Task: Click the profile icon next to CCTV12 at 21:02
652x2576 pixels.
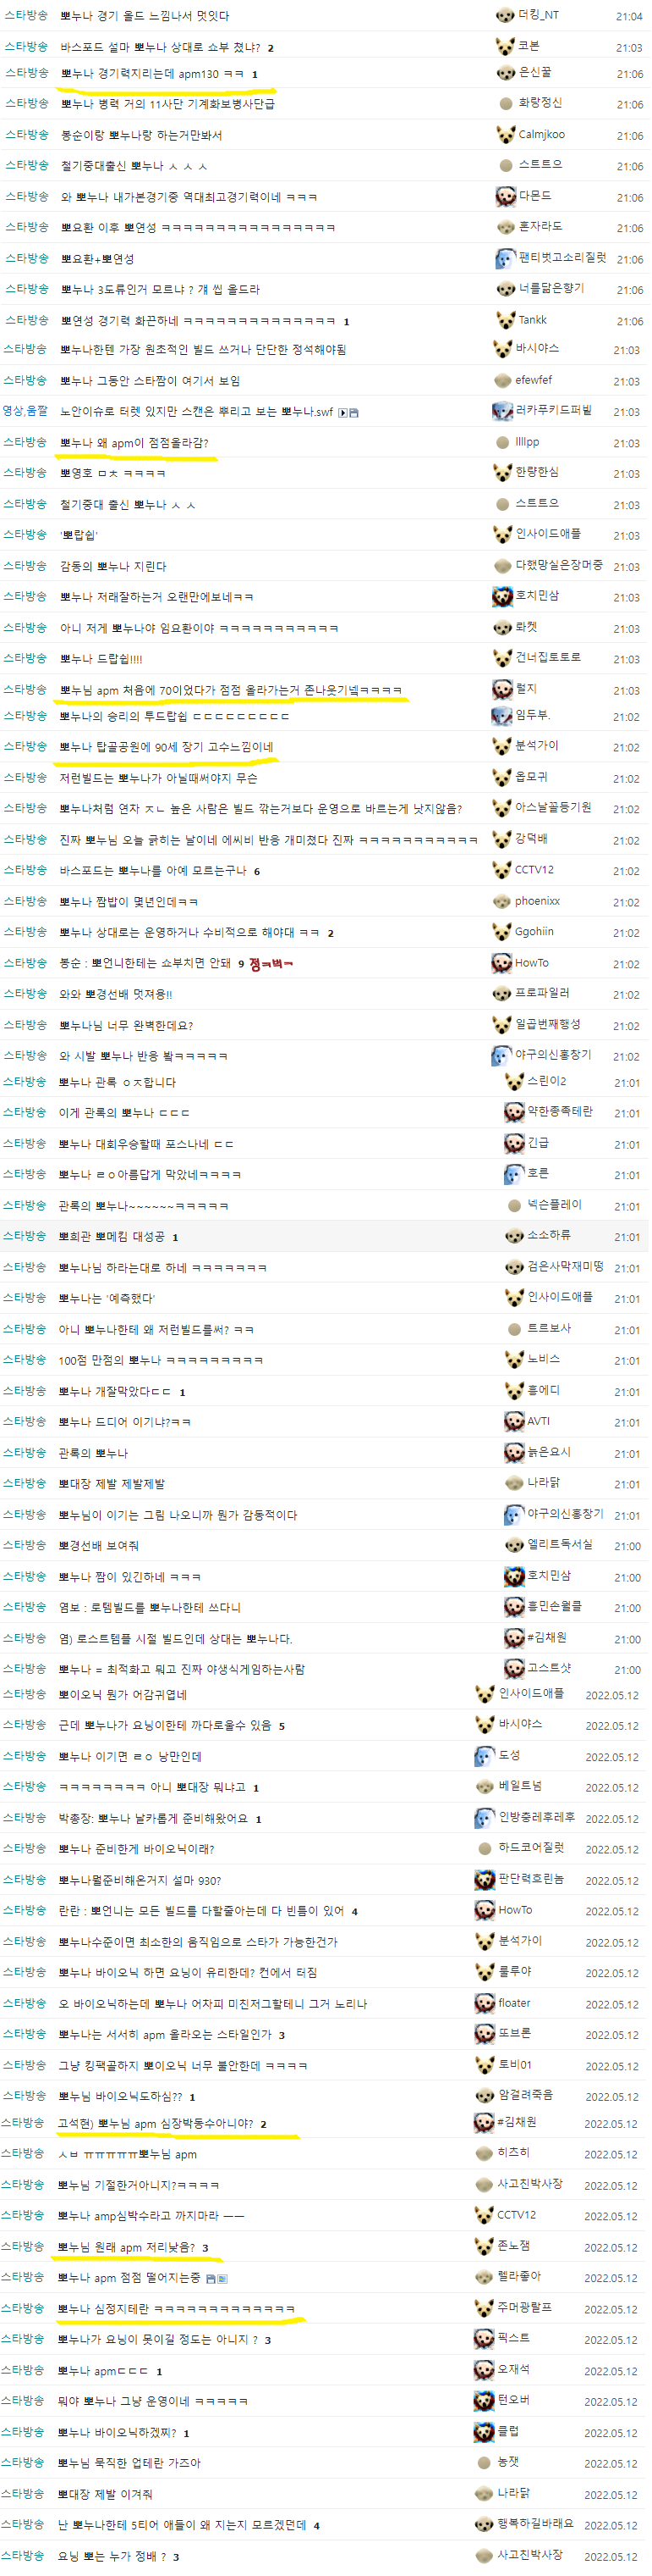Action: (502, 870)
